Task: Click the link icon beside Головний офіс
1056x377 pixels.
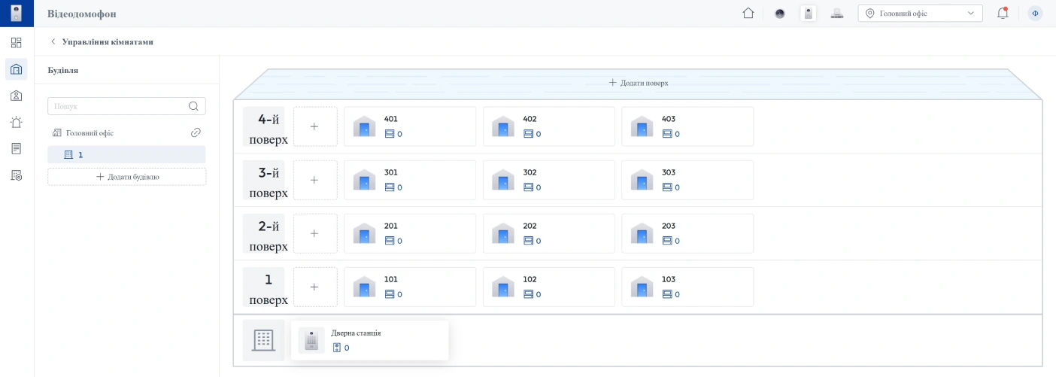Action: pyautogui.click(x=196, y=132)
